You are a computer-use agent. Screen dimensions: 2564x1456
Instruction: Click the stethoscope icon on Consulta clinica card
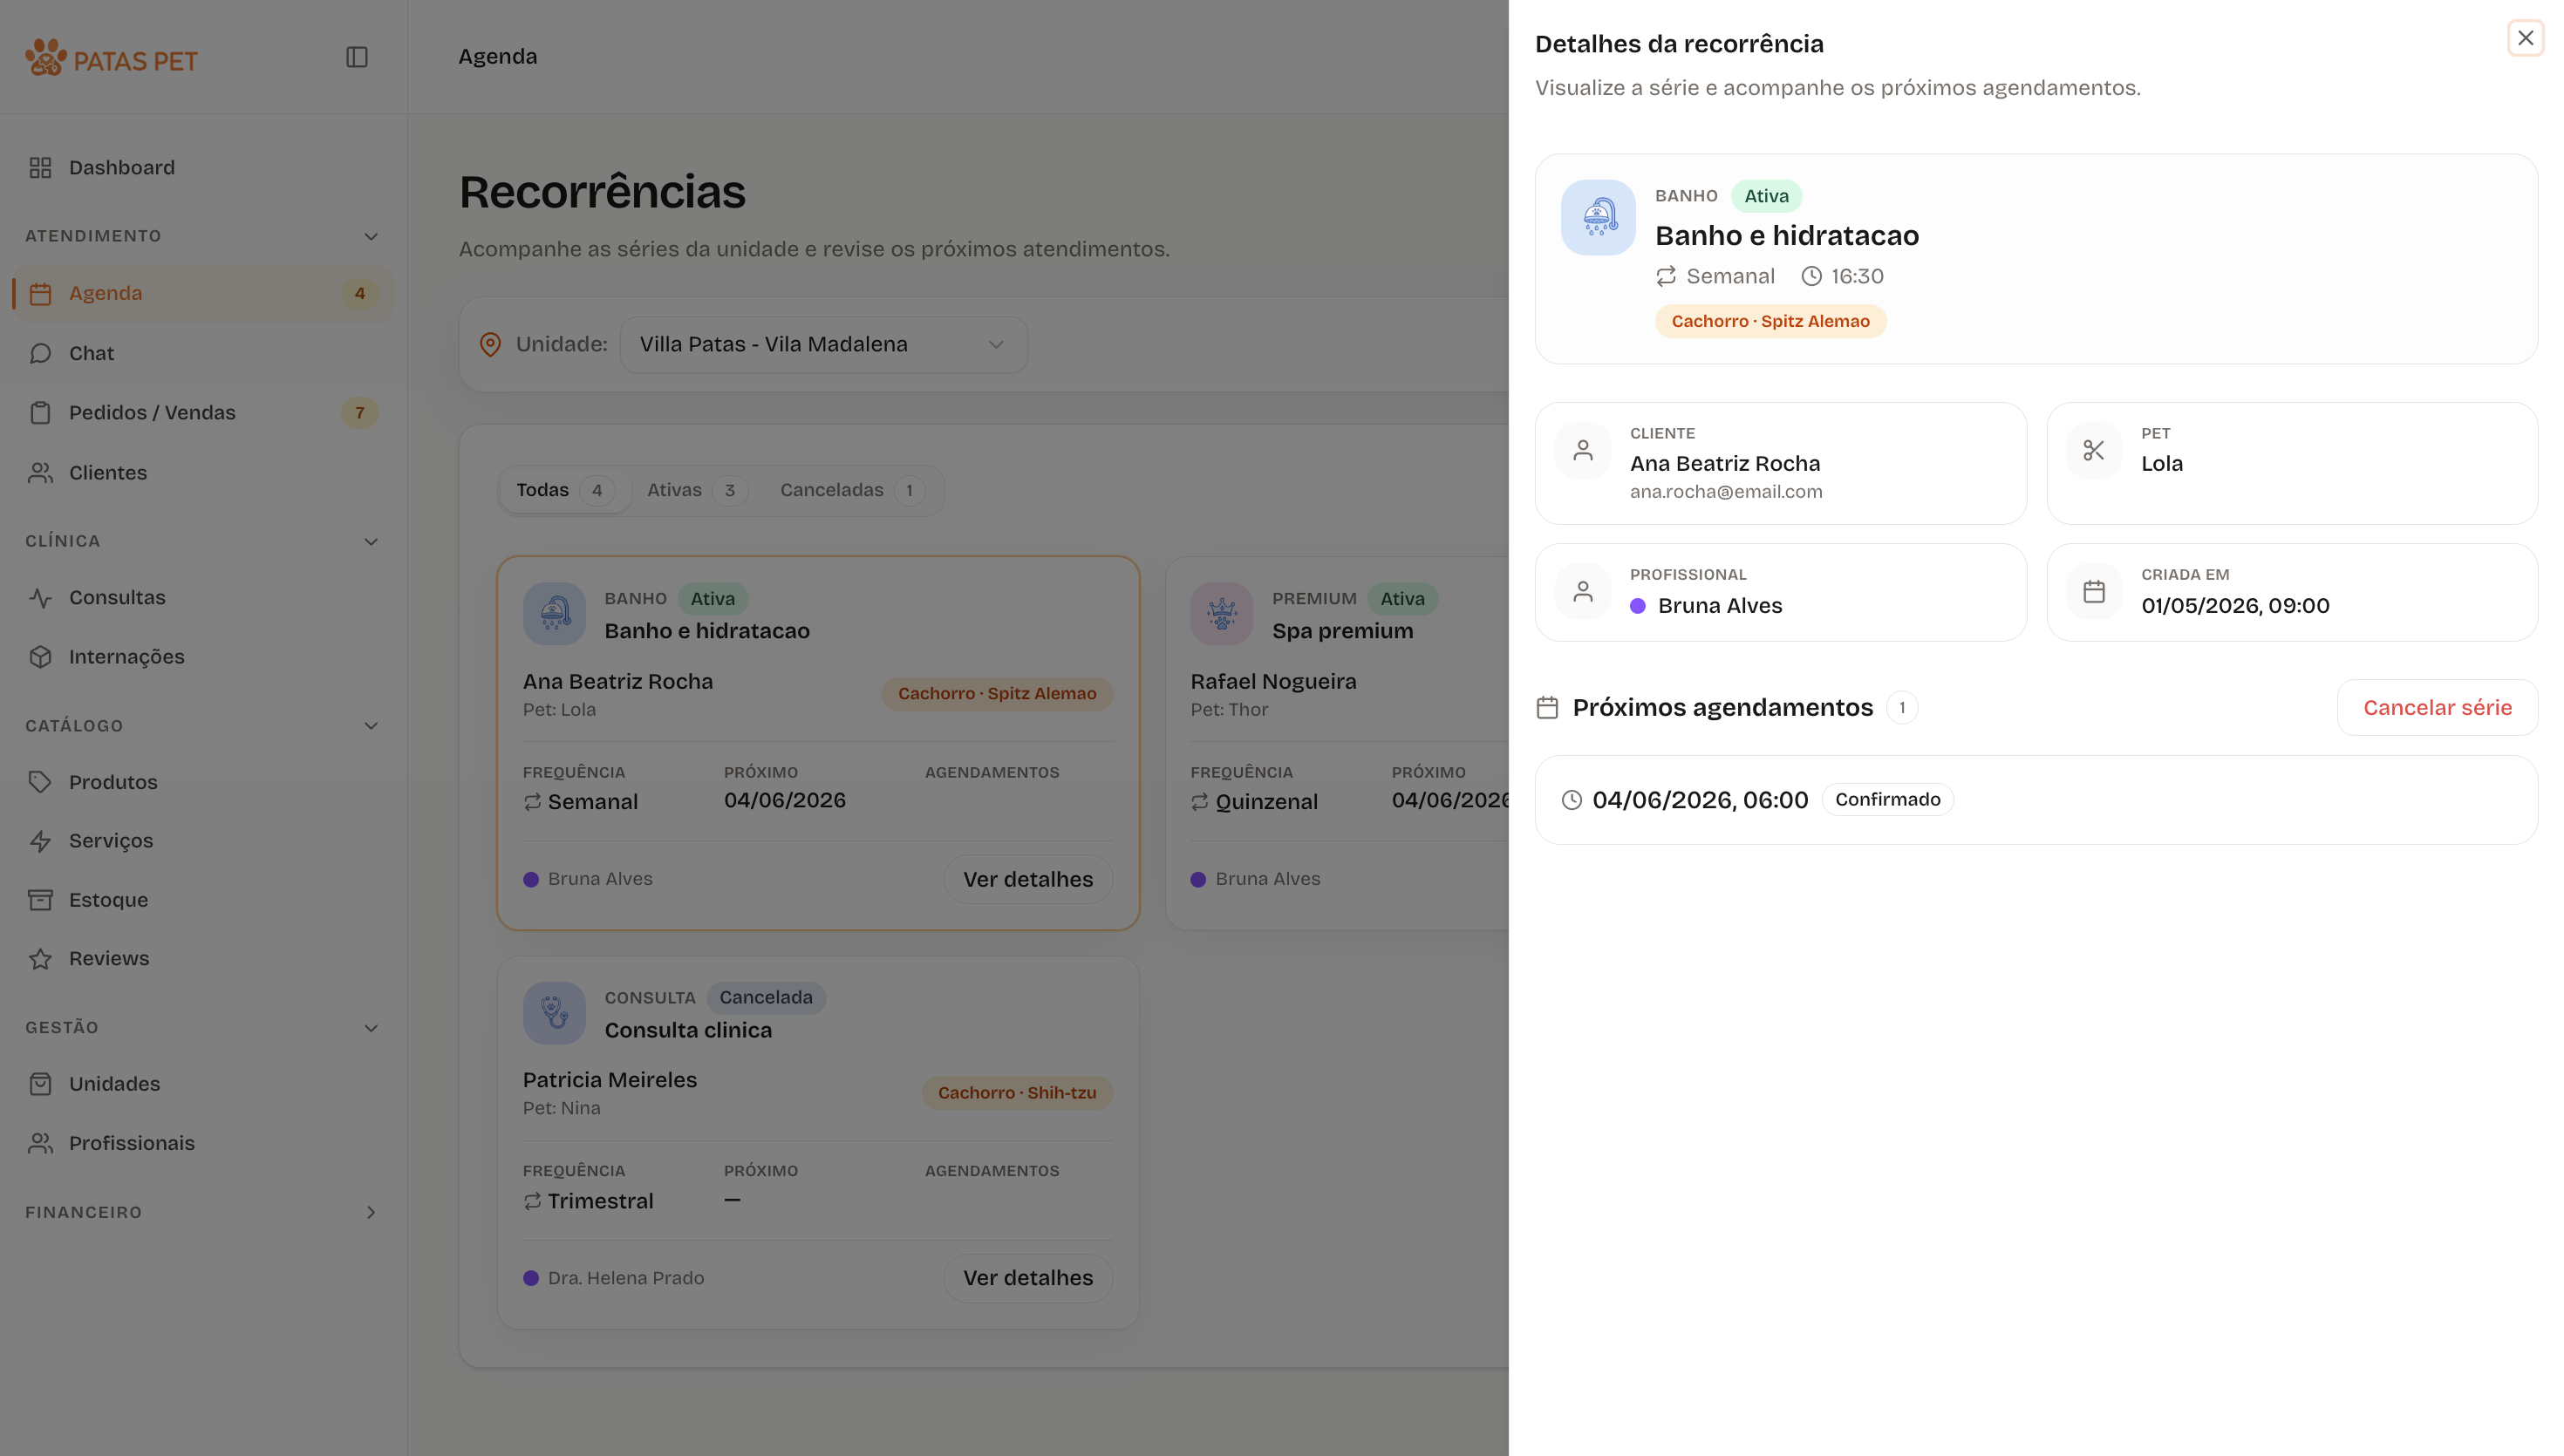point(554,1012)
